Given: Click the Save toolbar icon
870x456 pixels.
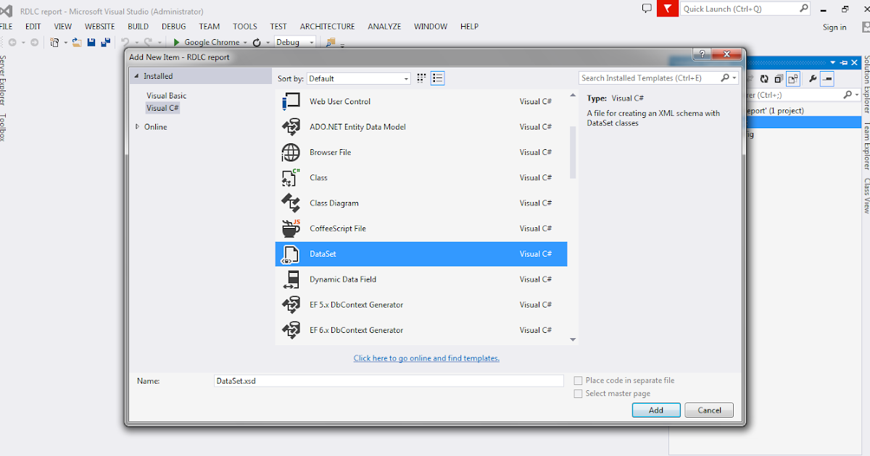Looking at the screenshot, I should (x=91, y=43).
